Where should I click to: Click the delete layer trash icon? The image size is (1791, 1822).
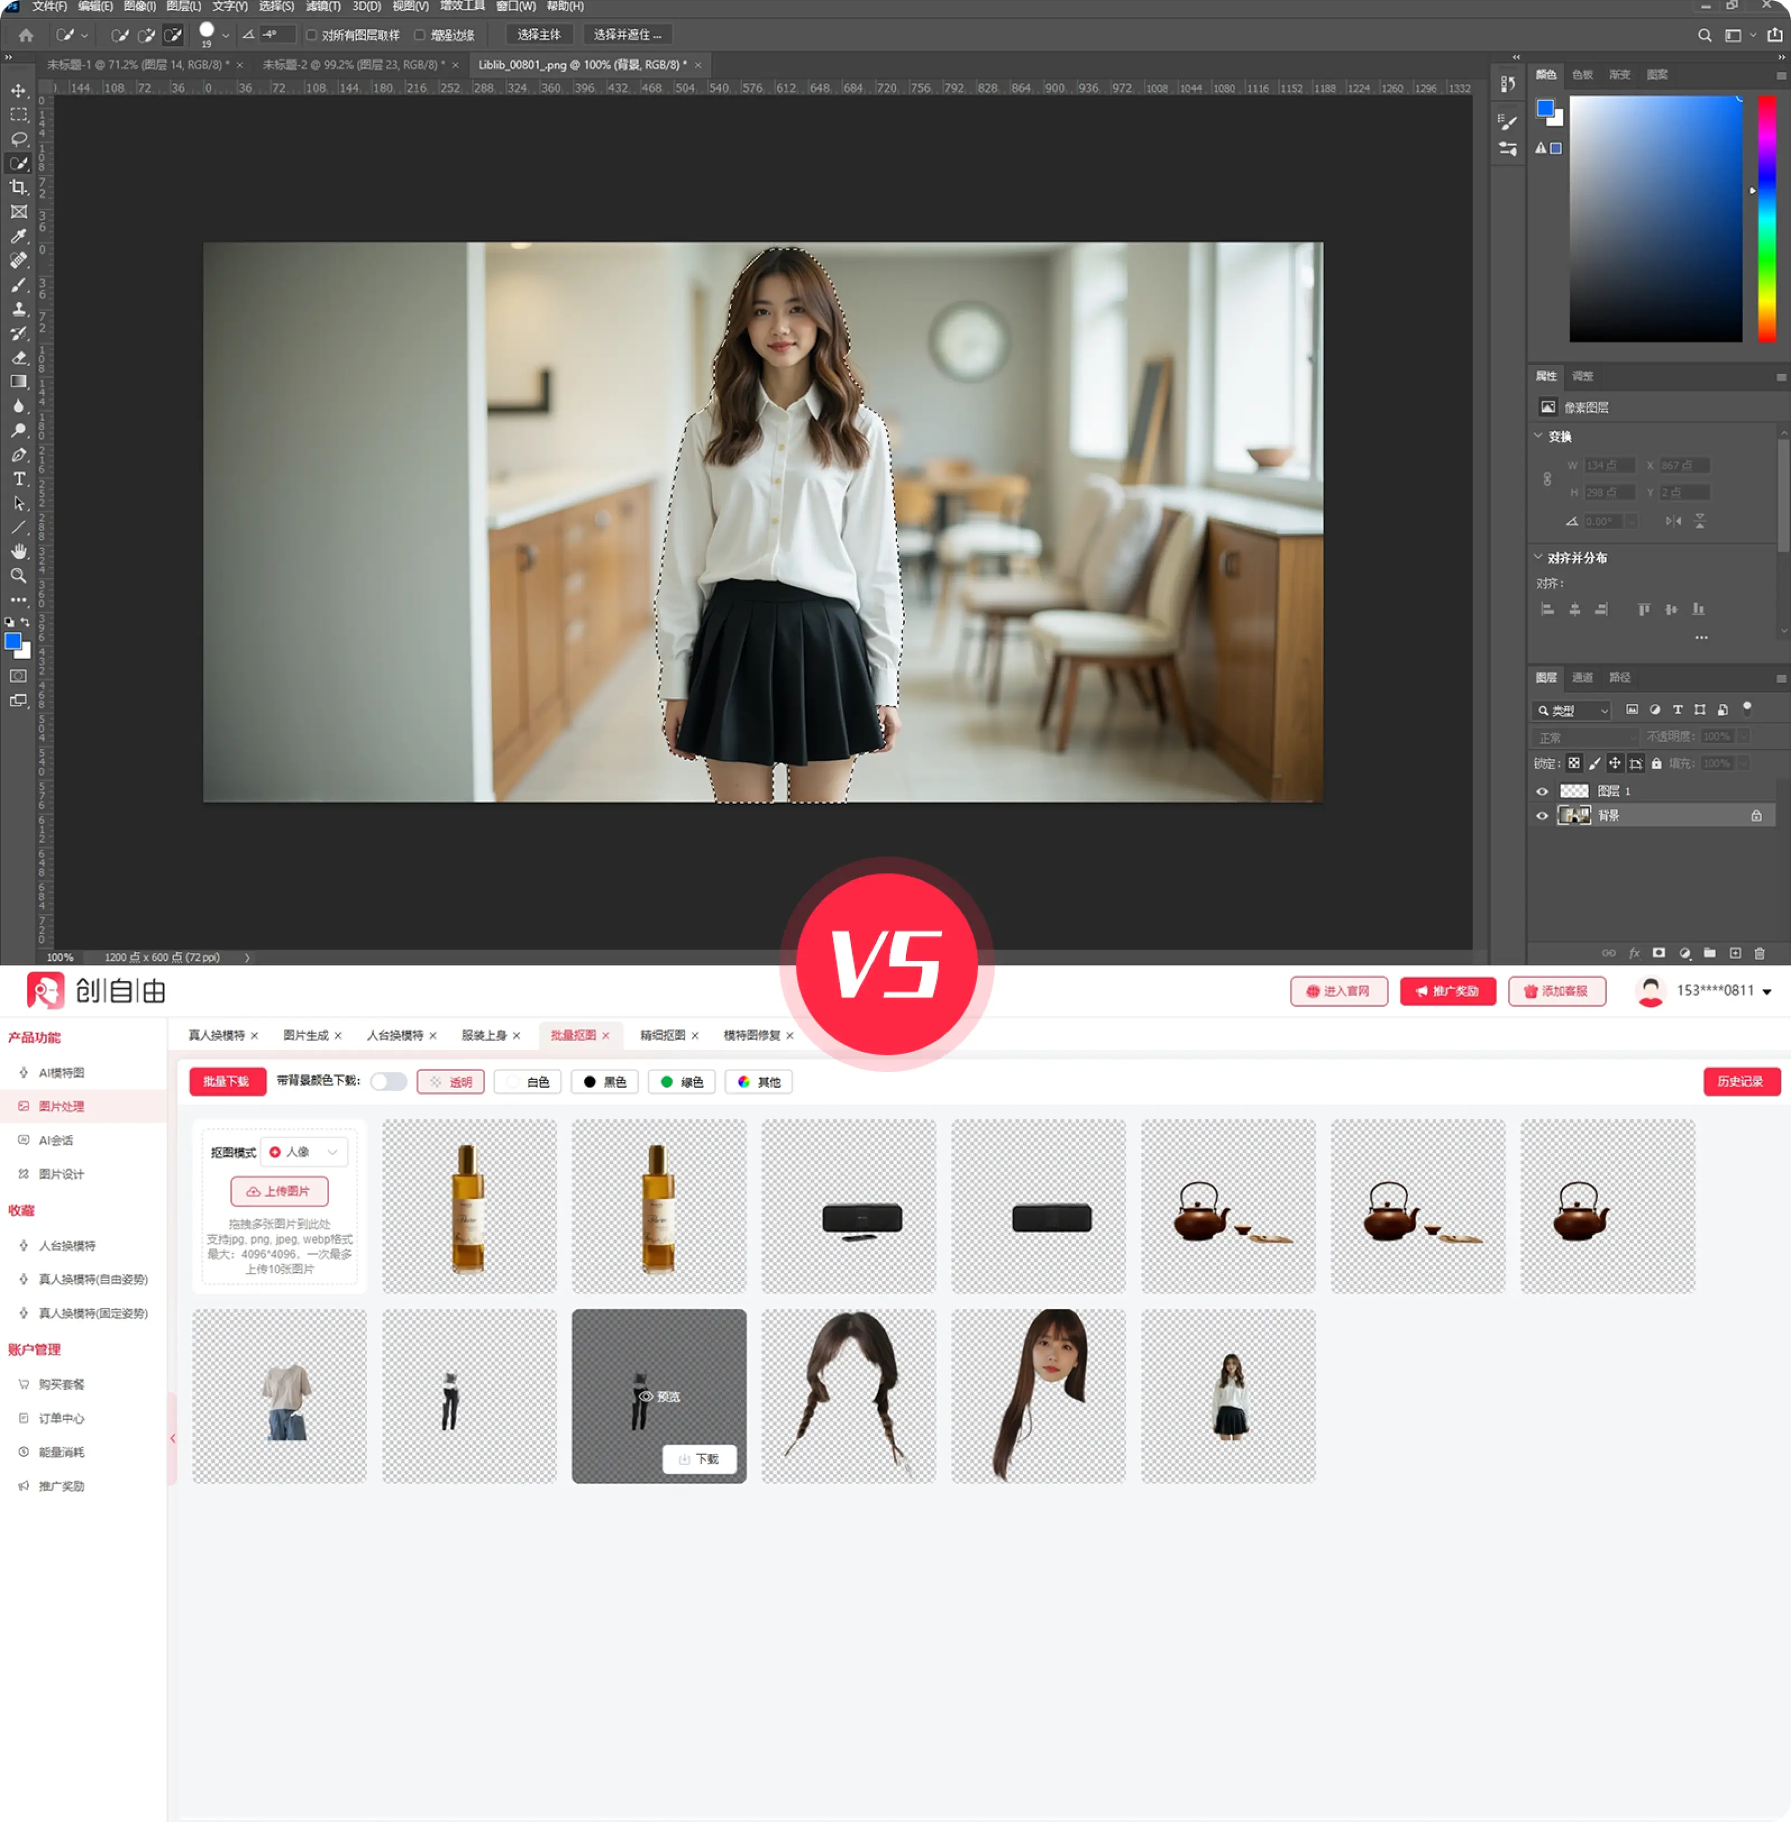(1759, 953)
